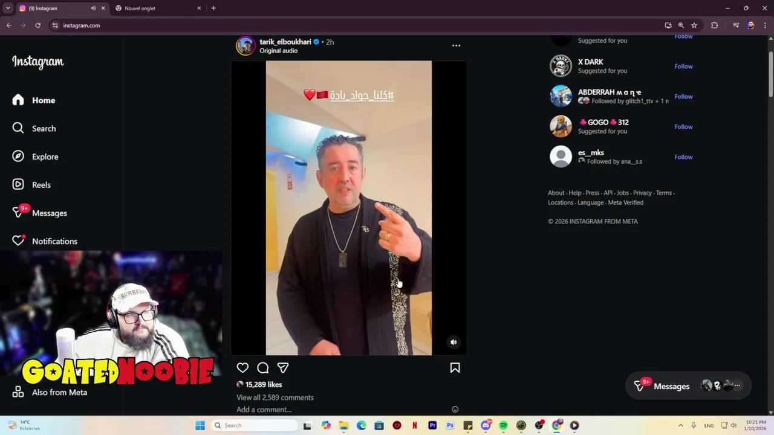
Task: Open the post's three-dot options menu
Action: pyautogui.click(x=456, y=45)
